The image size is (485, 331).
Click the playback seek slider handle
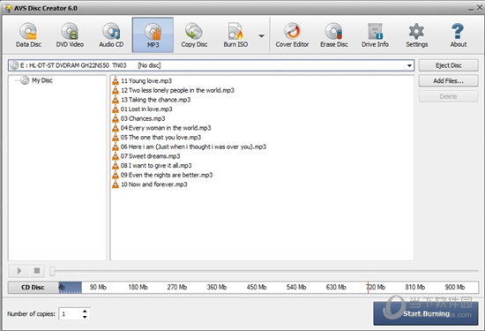click(x=52, y=271)
